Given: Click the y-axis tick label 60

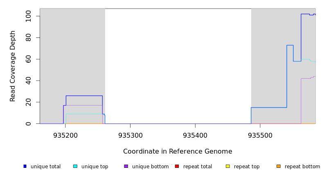Looking at the screenshot, I should coord(28,59).
